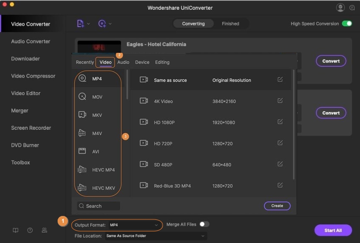Viewport: 360px width, 243px height.
Task: Click Convert for Eagles - Hotel California
Action: click(331, 61)
